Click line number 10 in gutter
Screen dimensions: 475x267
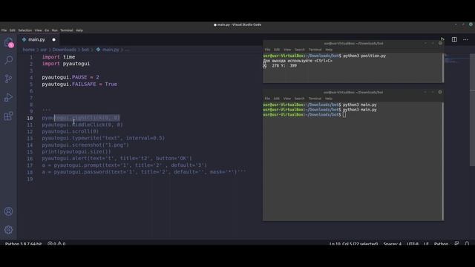tap(30, 118)
